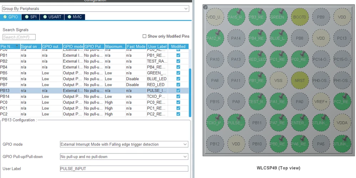Sort by the User Label column header
The width and height of the screenshot is (356, 178).
point(157,46)
